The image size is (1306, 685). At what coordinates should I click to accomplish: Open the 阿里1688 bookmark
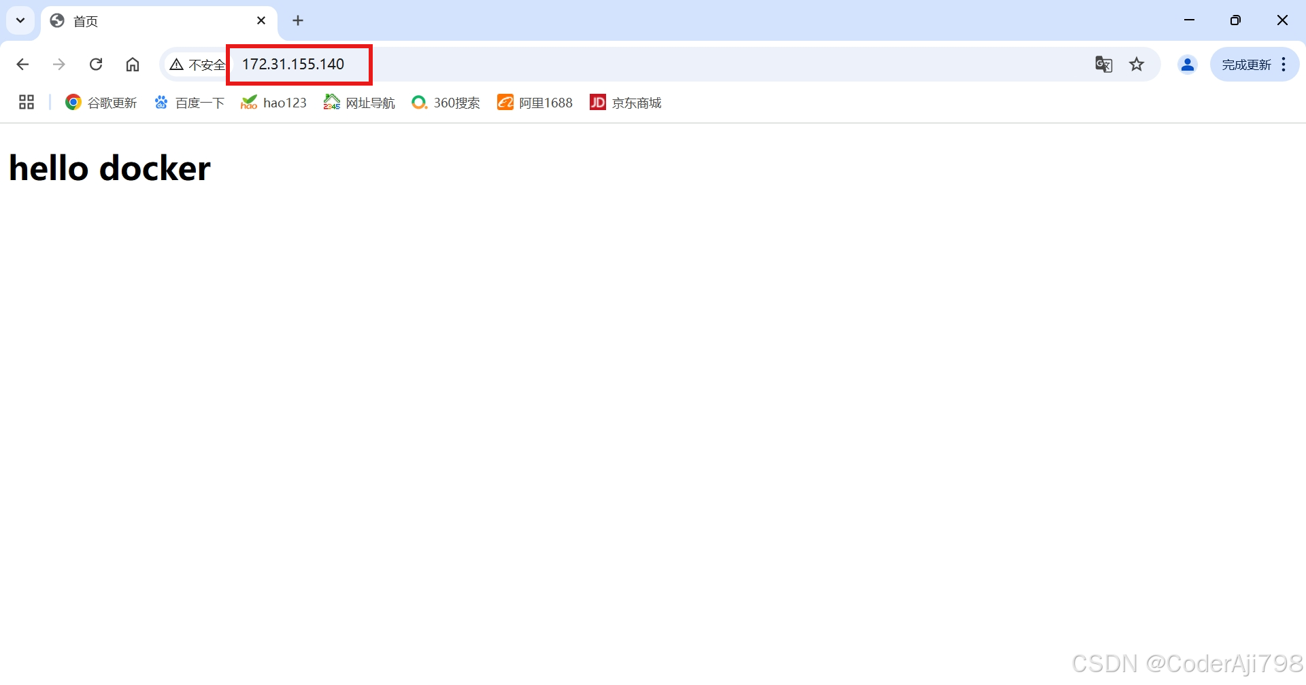535,103
